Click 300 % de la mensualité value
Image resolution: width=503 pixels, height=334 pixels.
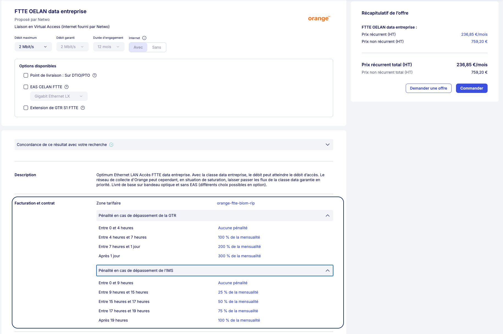[x=239, y=256]
